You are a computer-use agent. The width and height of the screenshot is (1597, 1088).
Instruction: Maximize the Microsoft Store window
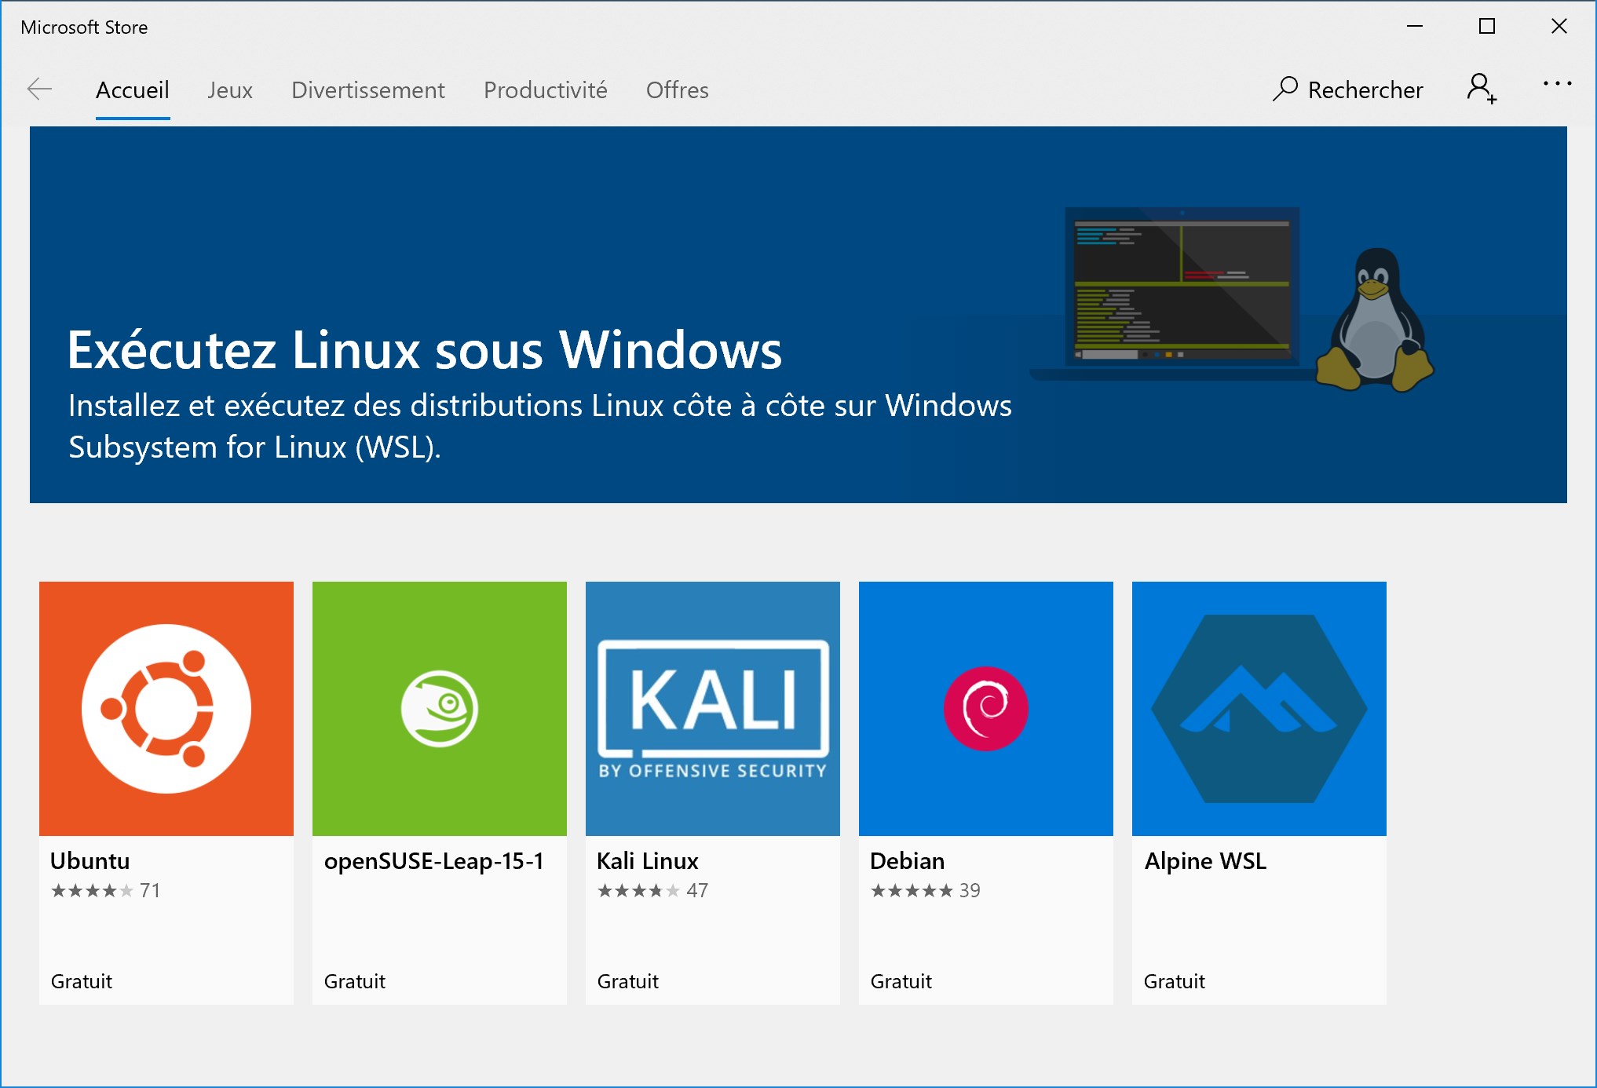(x=1487, y=27)
